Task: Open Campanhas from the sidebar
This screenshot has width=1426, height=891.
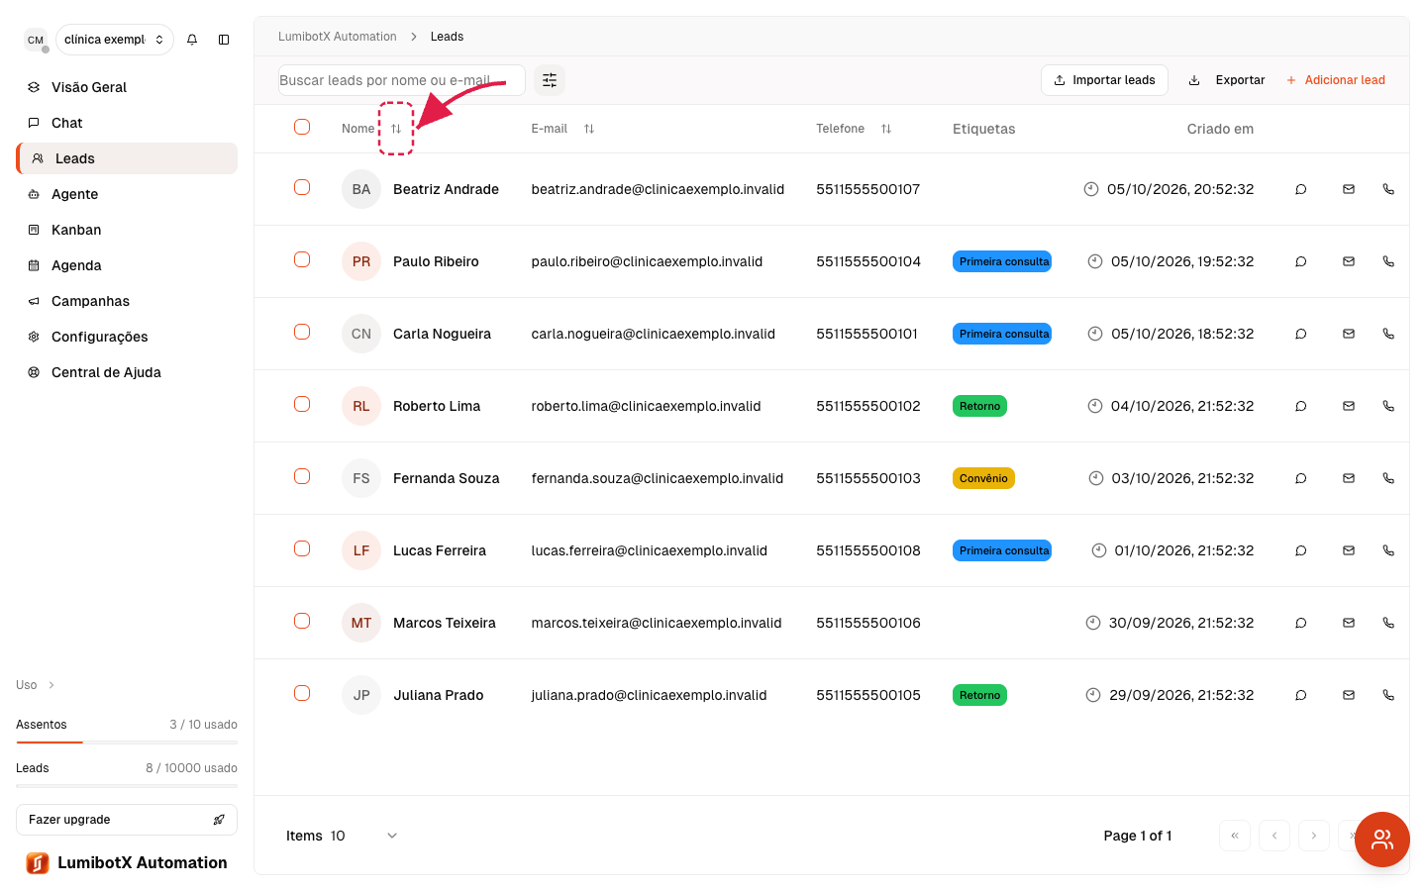Action: (x=127, y=301)
